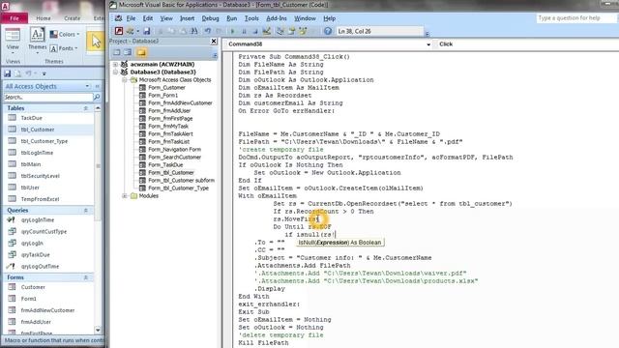This screenshot has height=348, width=619.
Task: Close the Project pane
Action: [214, 41]
